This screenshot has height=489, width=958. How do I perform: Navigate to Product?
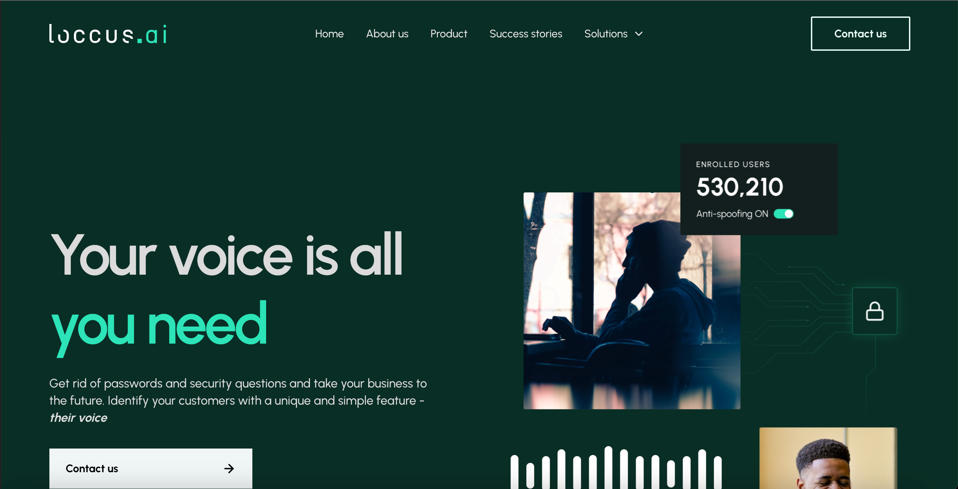pyautogui.click(x=448, y=34)
